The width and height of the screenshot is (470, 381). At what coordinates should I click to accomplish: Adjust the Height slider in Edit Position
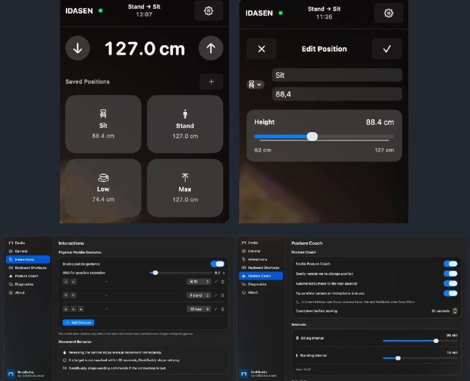(313, 137)
